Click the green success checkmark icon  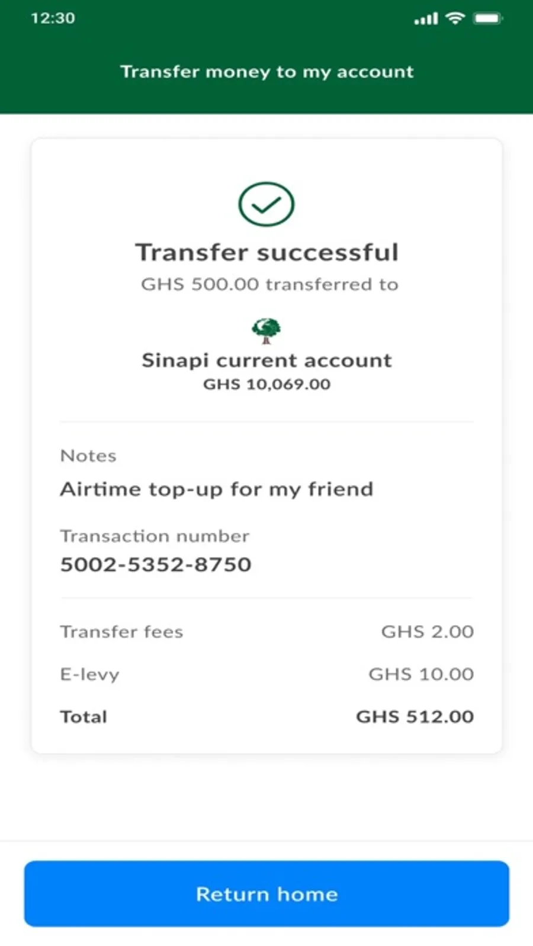[x=266, y=204]
